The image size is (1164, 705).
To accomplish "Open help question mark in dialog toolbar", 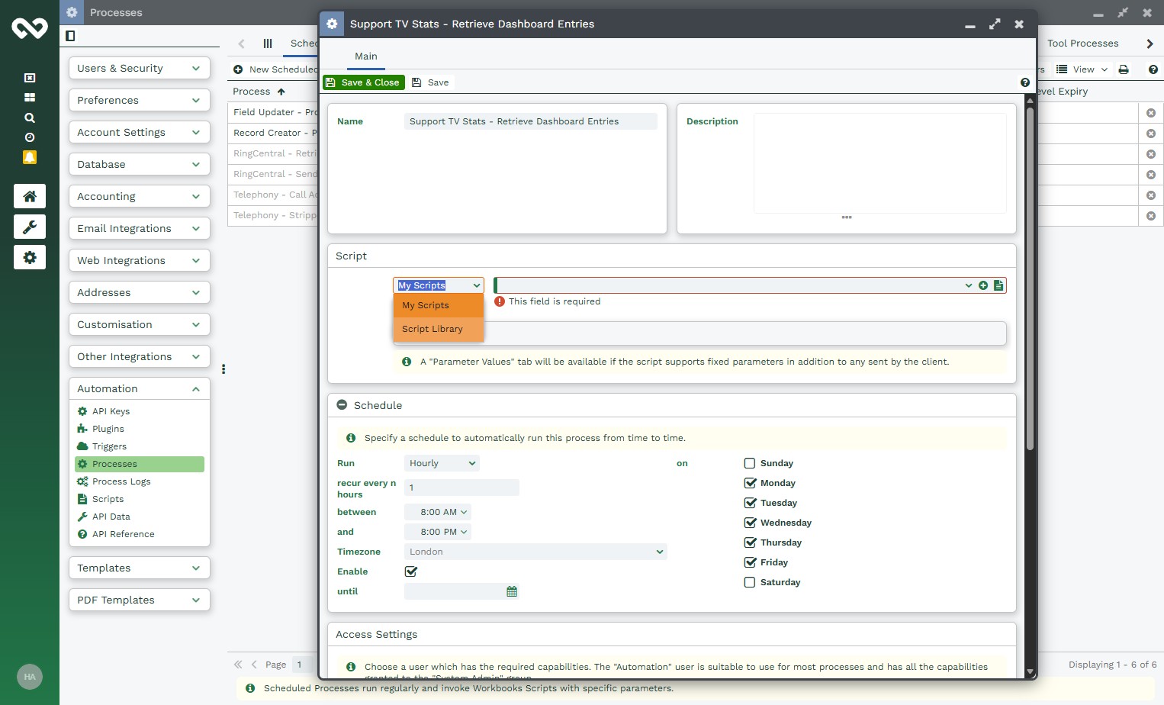I will click(x=1024, y=82).
